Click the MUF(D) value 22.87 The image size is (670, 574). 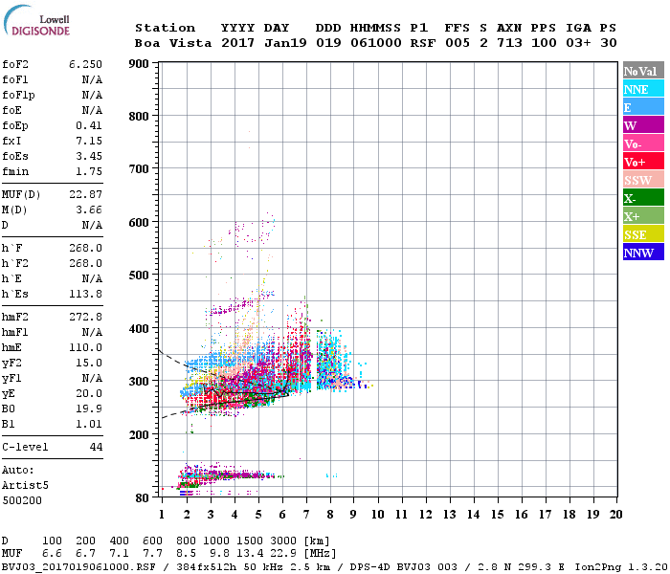point(86,194)
